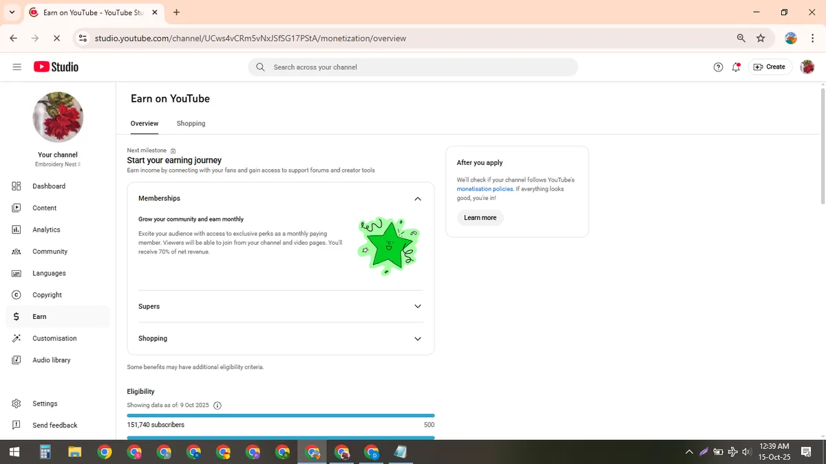Click the 'Eligibility' heading

[141, 391]
